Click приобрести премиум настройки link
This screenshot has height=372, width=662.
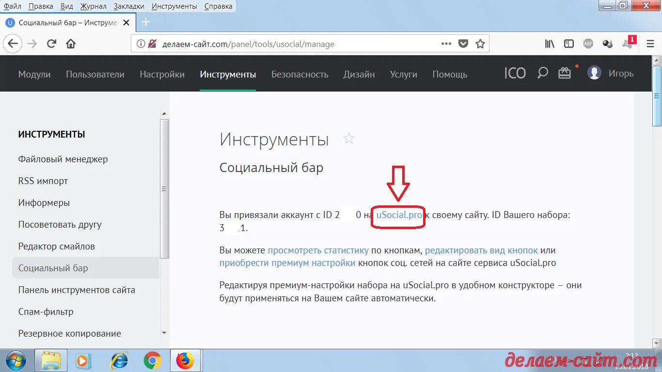point(287,263)
